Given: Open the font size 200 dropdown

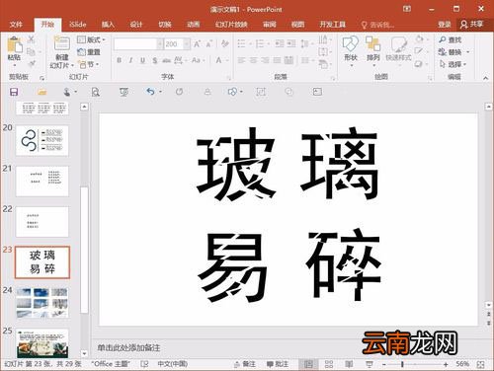Looking at the screenshot, I should click(187, 43).
